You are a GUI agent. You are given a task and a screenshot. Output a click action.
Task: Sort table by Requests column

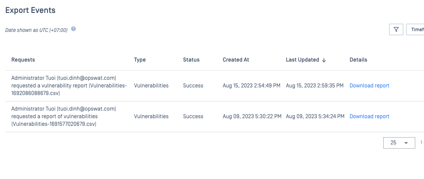pyautogui.click(x=23, y=60)
